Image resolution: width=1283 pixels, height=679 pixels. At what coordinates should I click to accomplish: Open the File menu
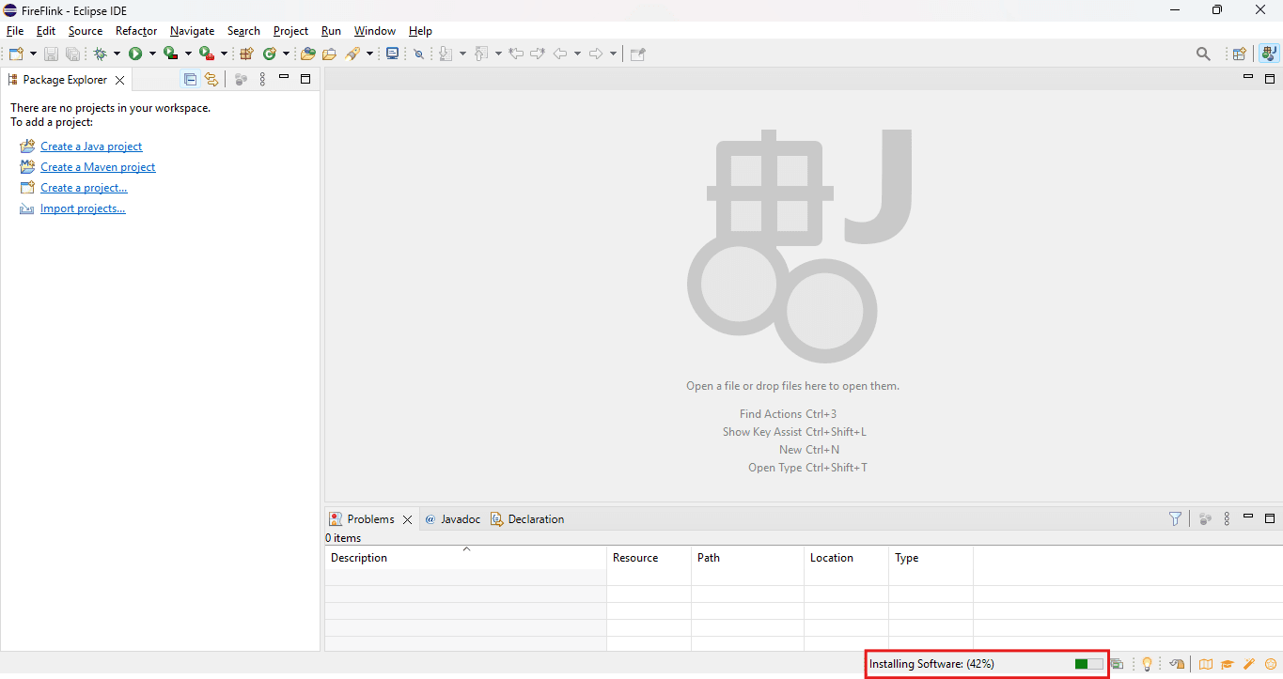pos(15,31)
